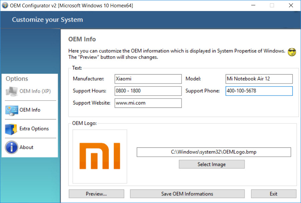Click the globe app icon in title bar
The width and height of the screenshot is (301, 203).
(5, 5)
